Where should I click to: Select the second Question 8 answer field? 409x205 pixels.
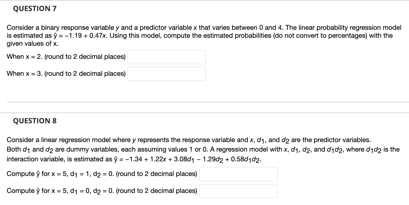point(238,191)
